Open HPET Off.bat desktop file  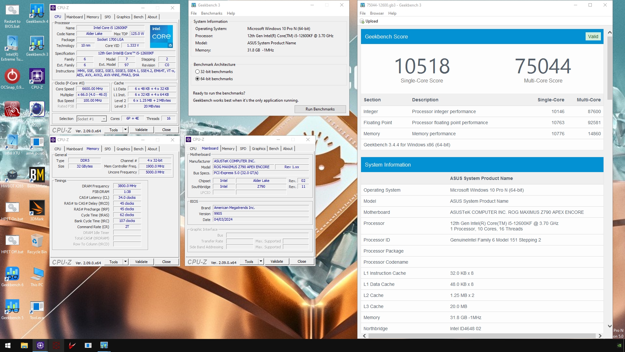point(12,244)
